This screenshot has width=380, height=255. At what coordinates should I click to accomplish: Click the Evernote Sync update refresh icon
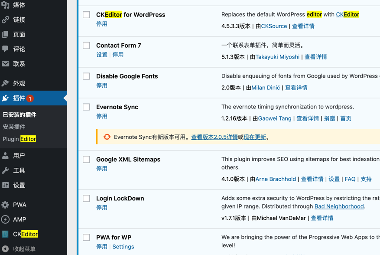click(107, 137)
